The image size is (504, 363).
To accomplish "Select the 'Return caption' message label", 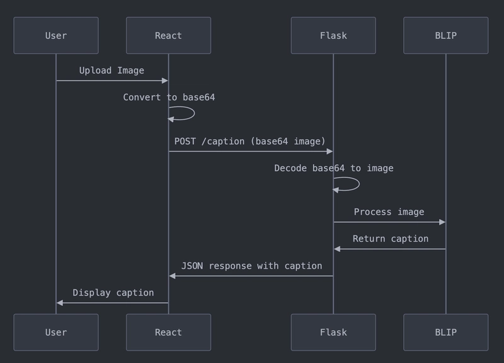I will click(390, 239).
